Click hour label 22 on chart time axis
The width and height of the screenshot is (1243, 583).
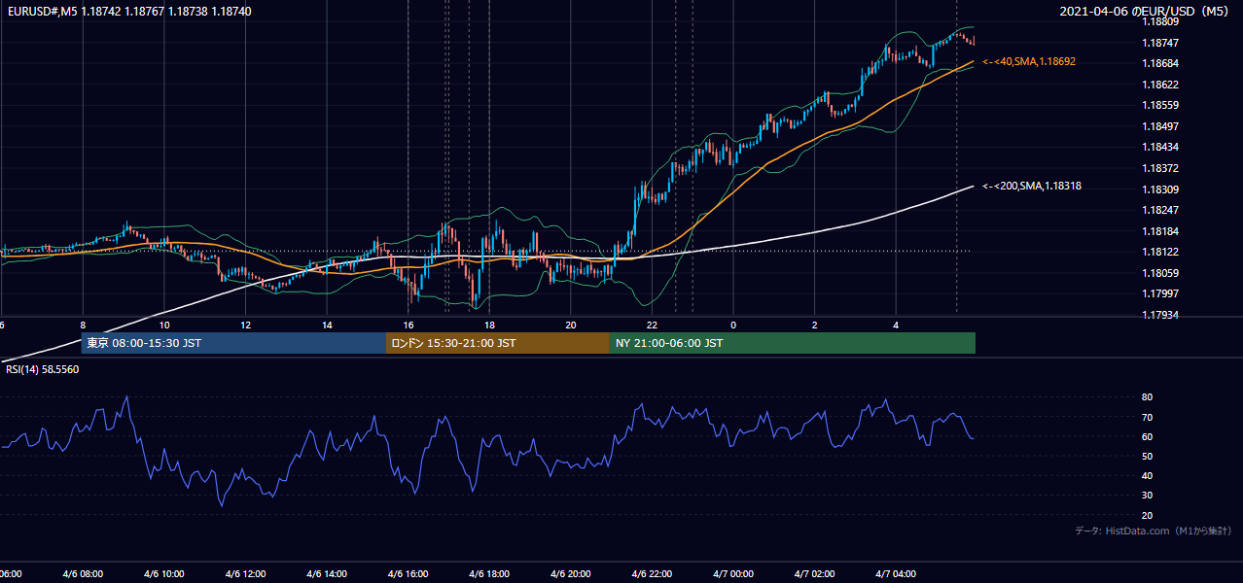652,325
